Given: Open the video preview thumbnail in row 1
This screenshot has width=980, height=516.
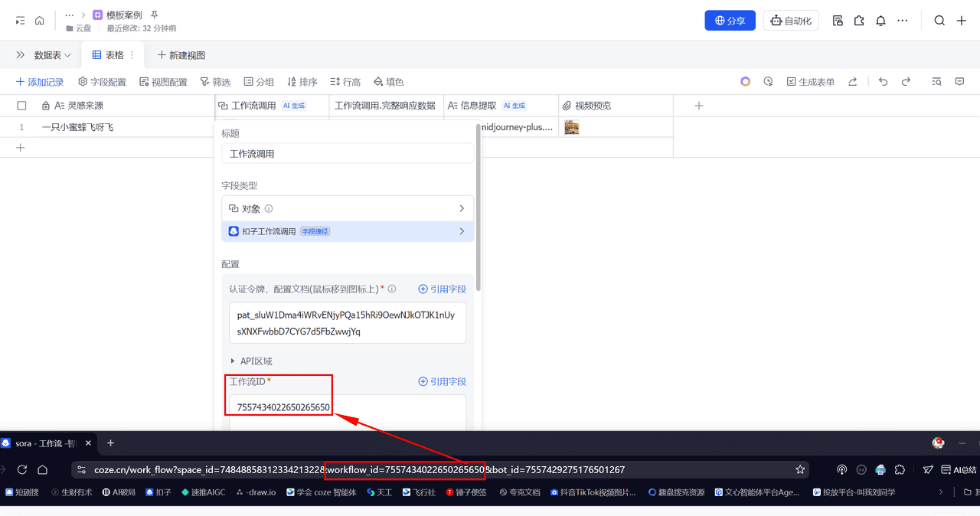Looking at the screenshot, I should [571, 127].
